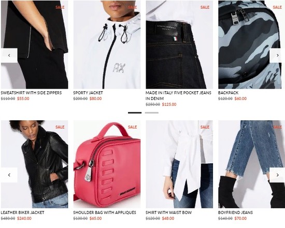Open the Leather Biker Jacket product image
285x228 pixels.
pos(35,164)
